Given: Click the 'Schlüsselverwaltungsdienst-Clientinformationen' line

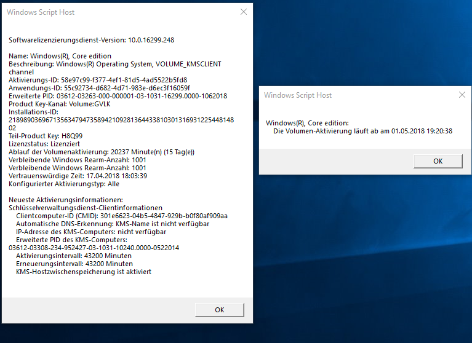Looking at the screenshot, I should 86,208.
